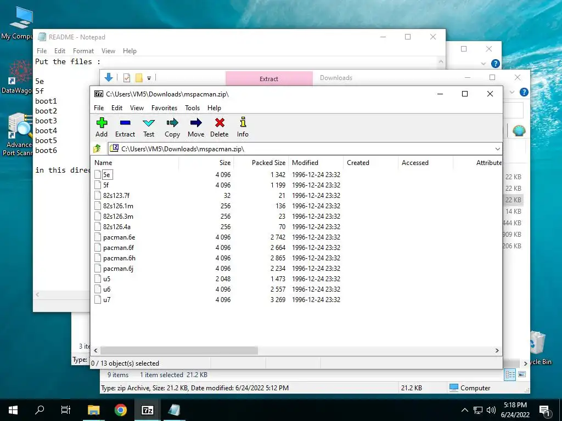The image size is (562, 421).
Task: Click the Explorer help question mark icon
Action: point(524,92)
